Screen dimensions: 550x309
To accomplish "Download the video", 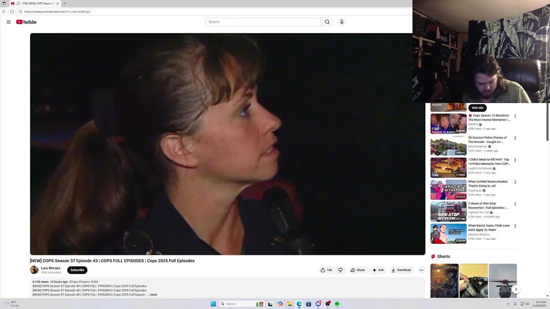I will [x=401, y=270].
